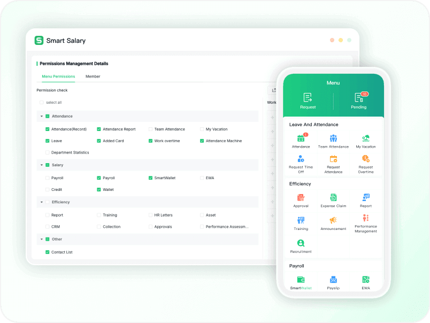Uncheck the Attendance Machine checkbox
This screenshot has width=430, height=323.
pos(202,141)
